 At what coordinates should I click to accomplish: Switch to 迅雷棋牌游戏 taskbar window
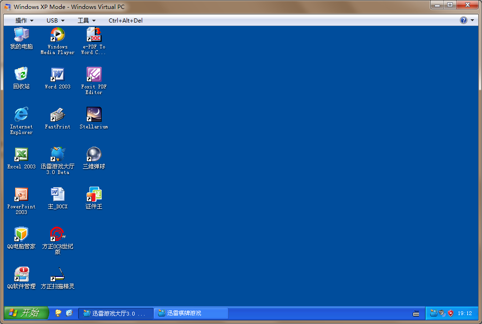pyautogui.click(x=191, y=313)
